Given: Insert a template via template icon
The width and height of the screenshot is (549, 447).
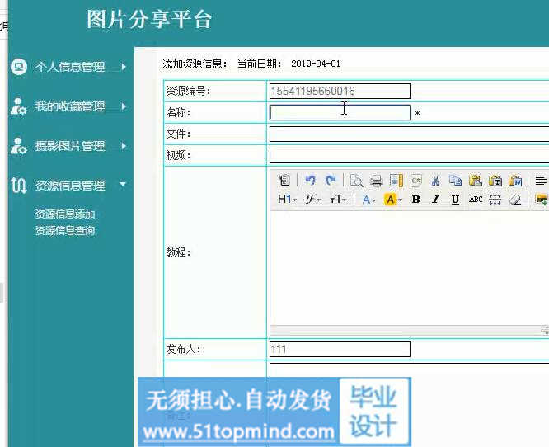Looking at the screenshot, I should 396,181.
